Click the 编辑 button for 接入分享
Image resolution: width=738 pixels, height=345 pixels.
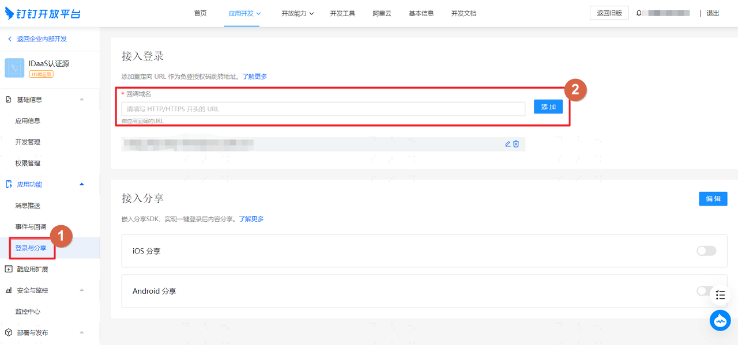pyautogui.click(x=713, y=199)
